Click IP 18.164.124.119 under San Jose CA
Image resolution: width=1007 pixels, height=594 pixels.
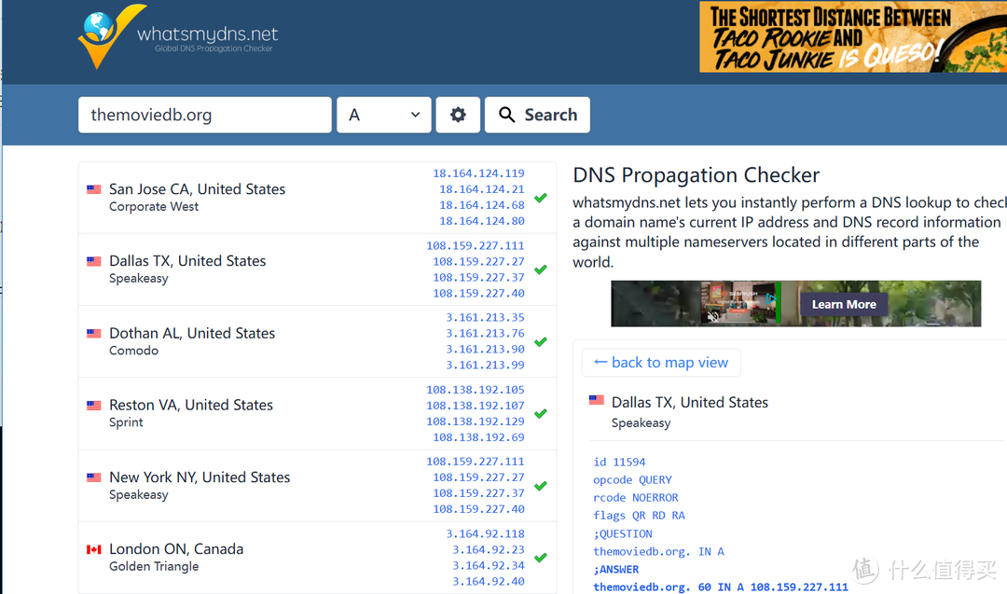tap(478, 173)
